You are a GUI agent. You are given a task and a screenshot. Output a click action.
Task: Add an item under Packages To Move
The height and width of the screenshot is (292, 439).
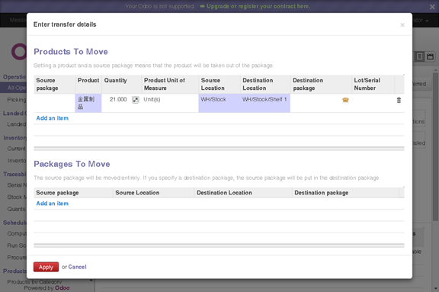[53, 204]
